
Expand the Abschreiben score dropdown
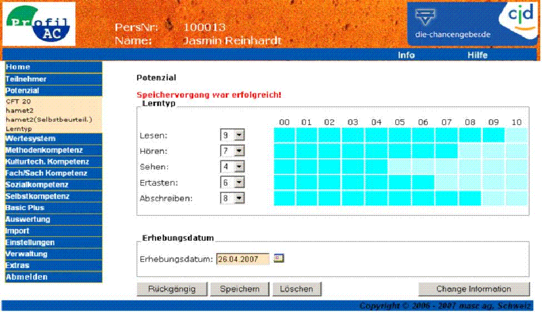(x=239, y=198)
